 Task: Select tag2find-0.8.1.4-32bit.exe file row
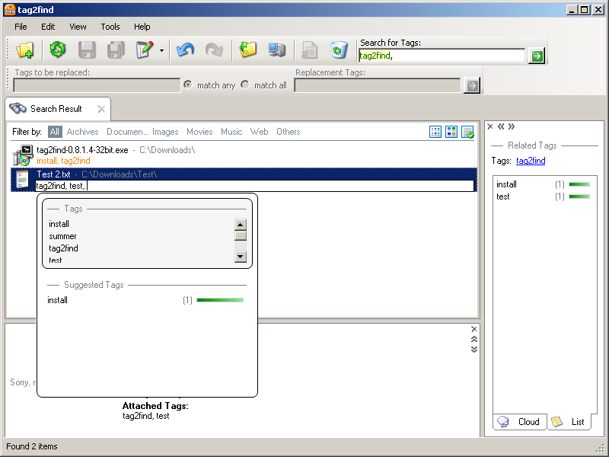(244, 155)
